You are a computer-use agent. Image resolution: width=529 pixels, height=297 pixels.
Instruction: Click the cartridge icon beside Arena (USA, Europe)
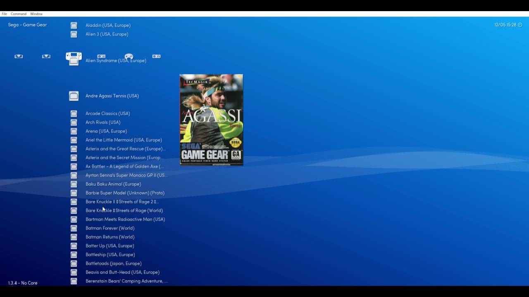74,131
